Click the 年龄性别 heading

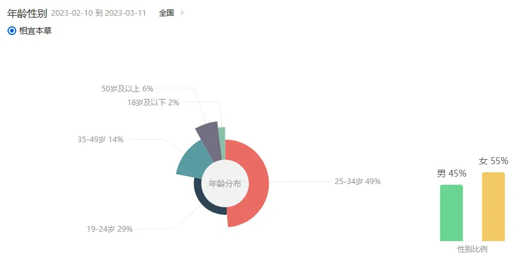coord(27,13)
